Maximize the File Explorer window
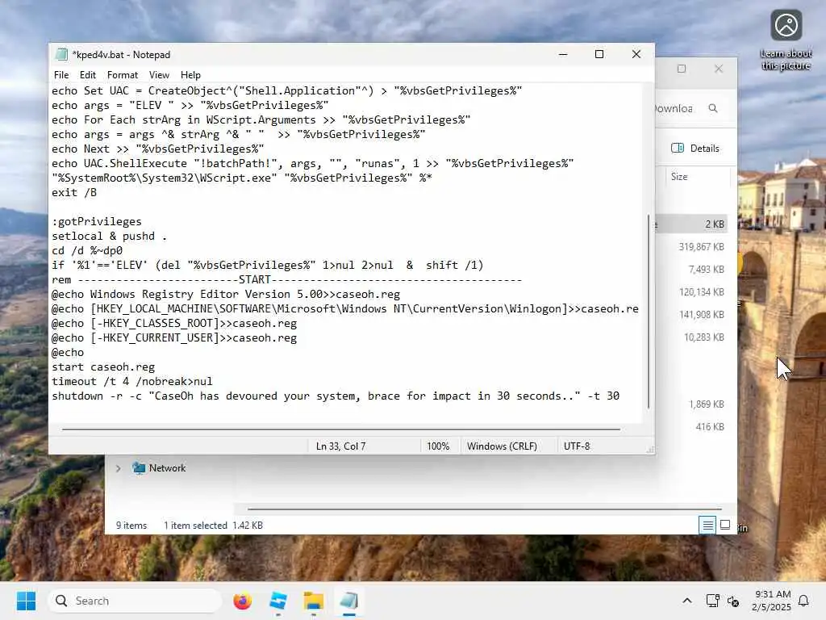Image resolution: width=826 pixels, height=620 pixels. (x=682, y=69)
